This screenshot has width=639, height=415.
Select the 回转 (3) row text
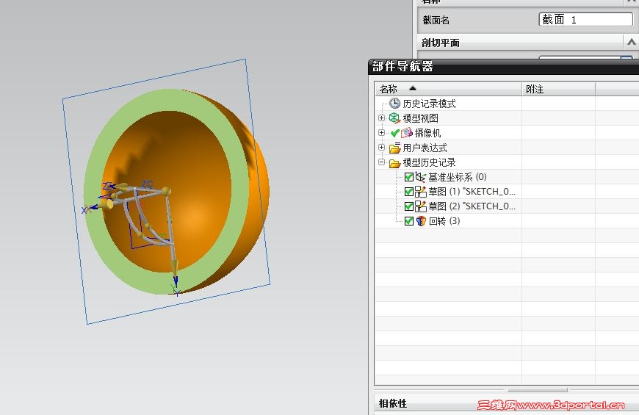coord(444,221)
